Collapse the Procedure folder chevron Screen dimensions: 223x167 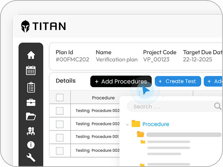coord(128,124)
